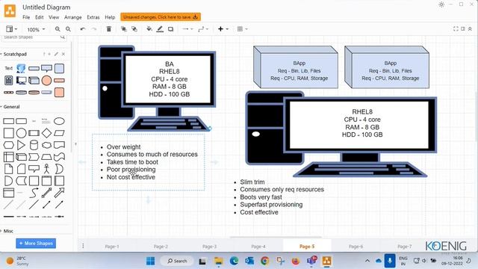Screen dimensions: 478x269
Task: Switch to Page-1 tab
Action: point(112,247)
